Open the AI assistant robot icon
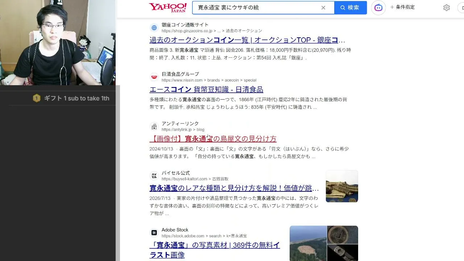Screen dimensions: 464x261 [378, 8]
